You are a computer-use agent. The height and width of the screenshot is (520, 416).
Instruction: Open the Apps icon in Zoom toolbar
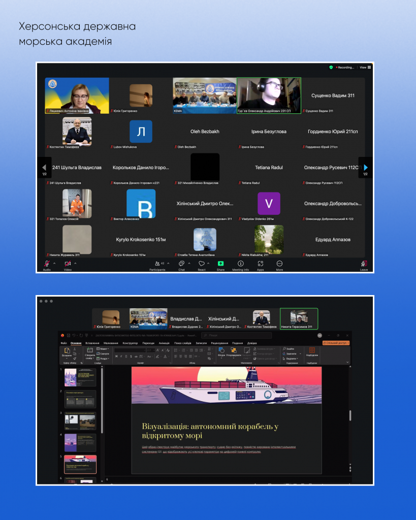(260, 264)
